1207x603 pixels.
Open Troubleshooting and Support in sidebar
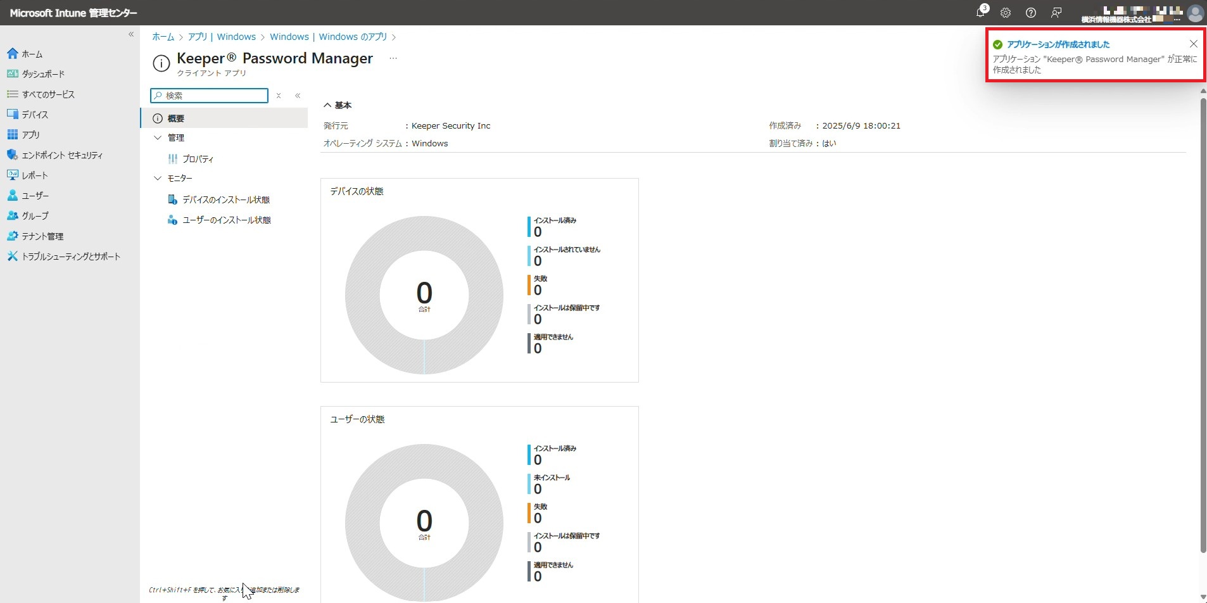coord(70,257)
